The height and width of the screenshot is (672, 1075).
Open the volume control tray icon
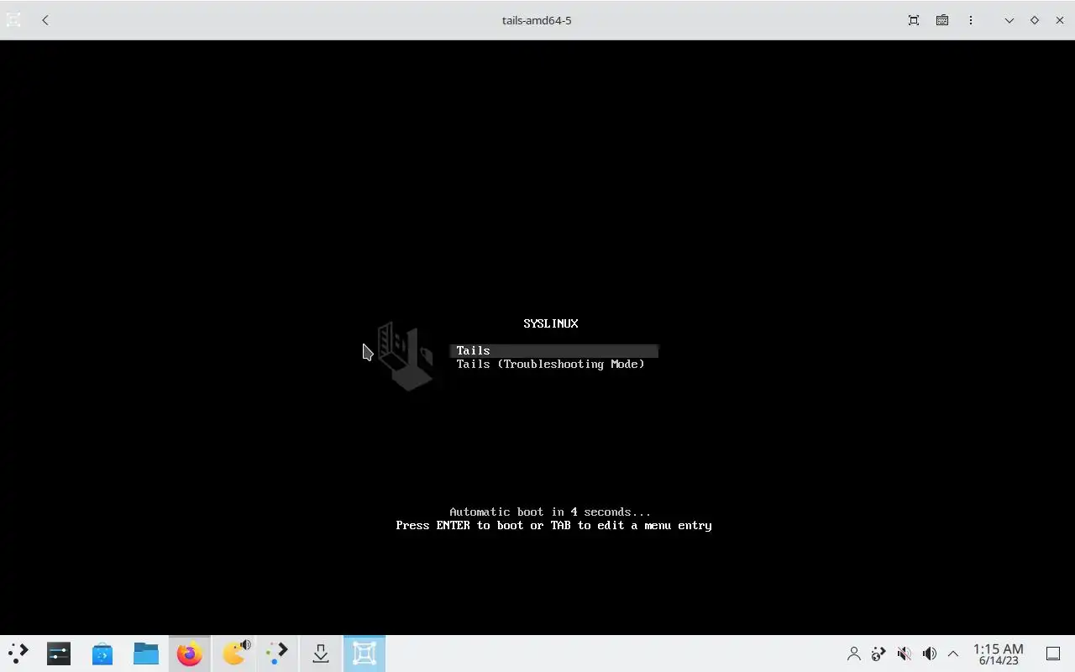tap(929, 654)
